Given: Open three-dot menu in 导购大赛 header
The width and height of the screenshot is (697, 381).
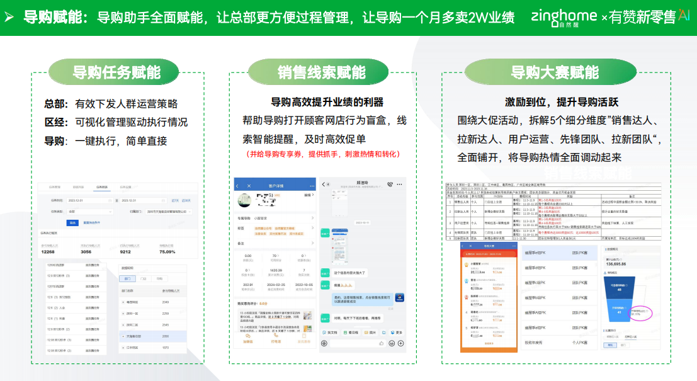Looking at the screenshot, I should 514,246.
